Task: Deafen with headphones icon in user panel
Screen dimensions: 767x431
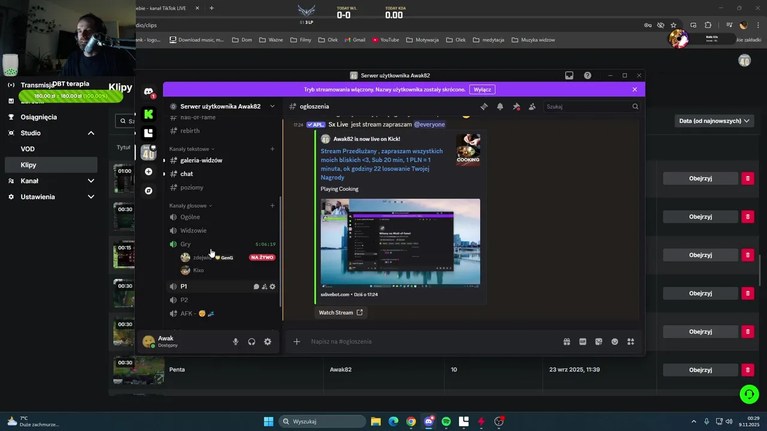Action: coord(252,342)
